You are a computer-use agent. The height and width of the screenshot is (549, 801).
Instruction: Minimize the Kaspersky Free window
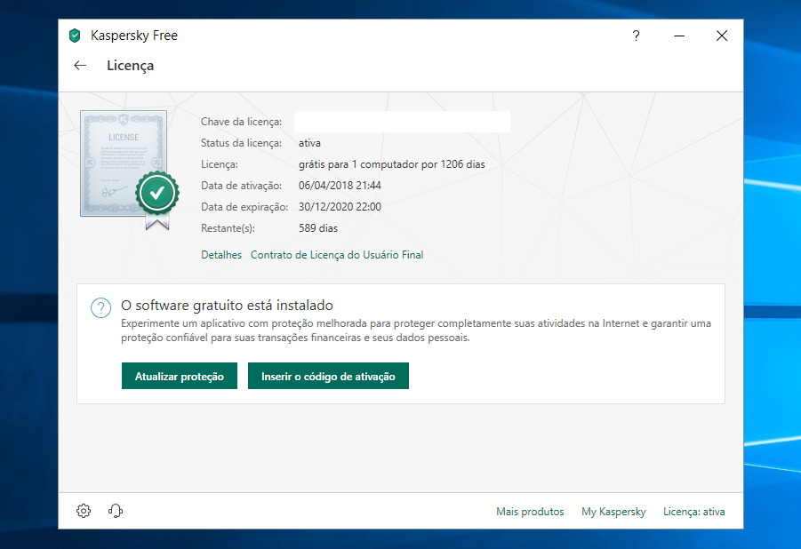(679, 36)
